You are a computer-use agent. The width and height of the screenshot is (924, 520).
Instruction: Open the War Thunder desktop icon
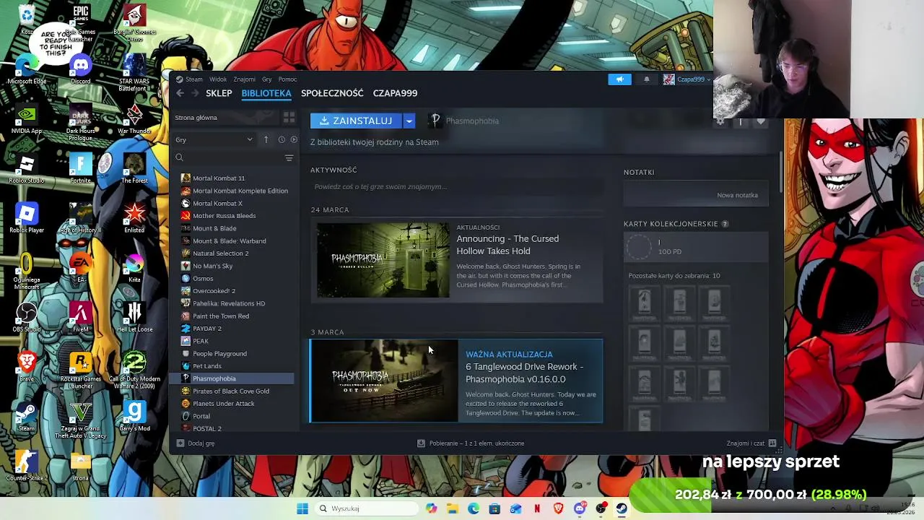[134, 118]
